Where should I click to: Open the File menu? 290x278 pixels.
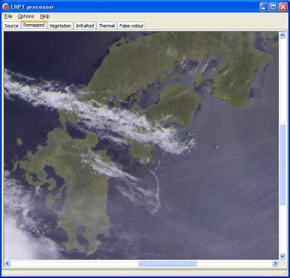(x=8, y=16)
